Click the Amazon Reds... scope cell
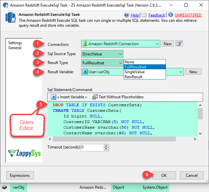The image size is (209, 192). 93,187
